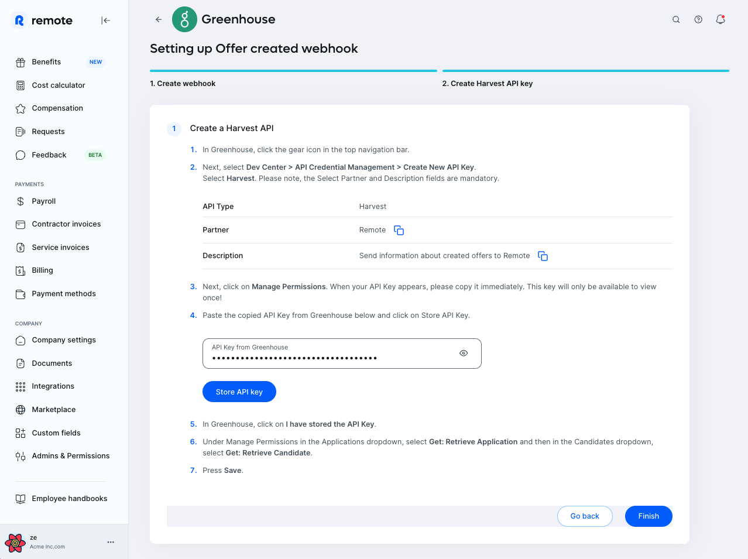The image size is (748, 559).
Task: Click 'Setting up Offer created webhook' title
Action: (254, 49)
